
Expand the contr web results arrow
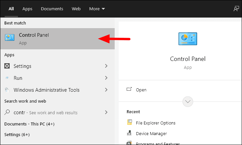coord(106,112)
